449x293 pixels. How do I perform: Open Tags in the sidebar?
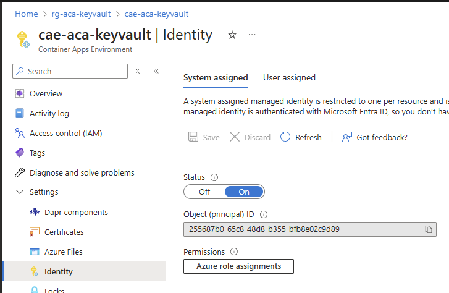point(37,153)
